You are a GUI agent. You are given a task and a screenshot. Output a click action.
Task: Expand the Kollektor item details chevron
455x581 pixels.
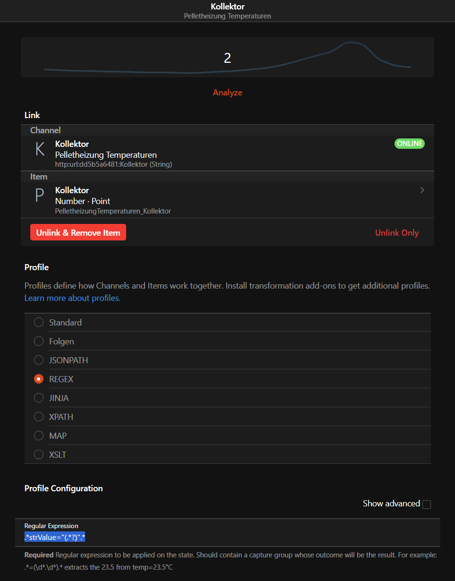pos(422,190)
